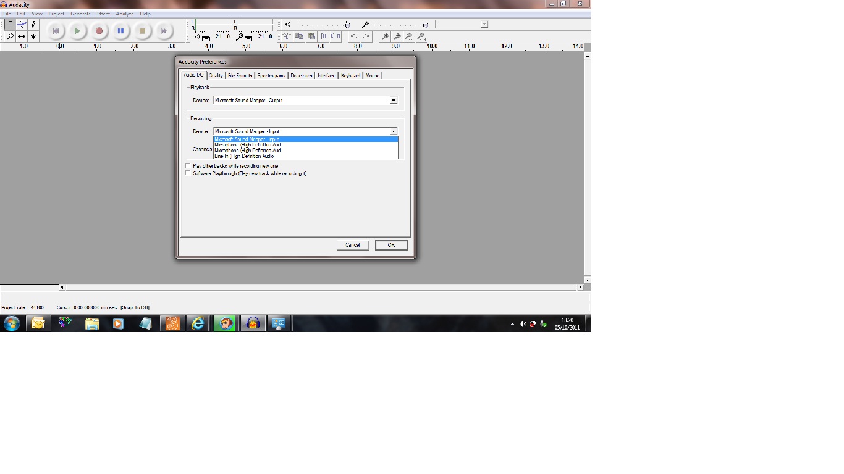The width and height of the screenshot is (844, 474).
Task: Click the output volume slider handle
Action: 348,25
